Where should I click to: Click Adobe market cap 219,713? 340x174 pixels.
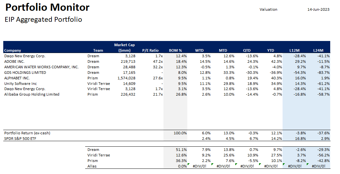[x=128, y=61]
